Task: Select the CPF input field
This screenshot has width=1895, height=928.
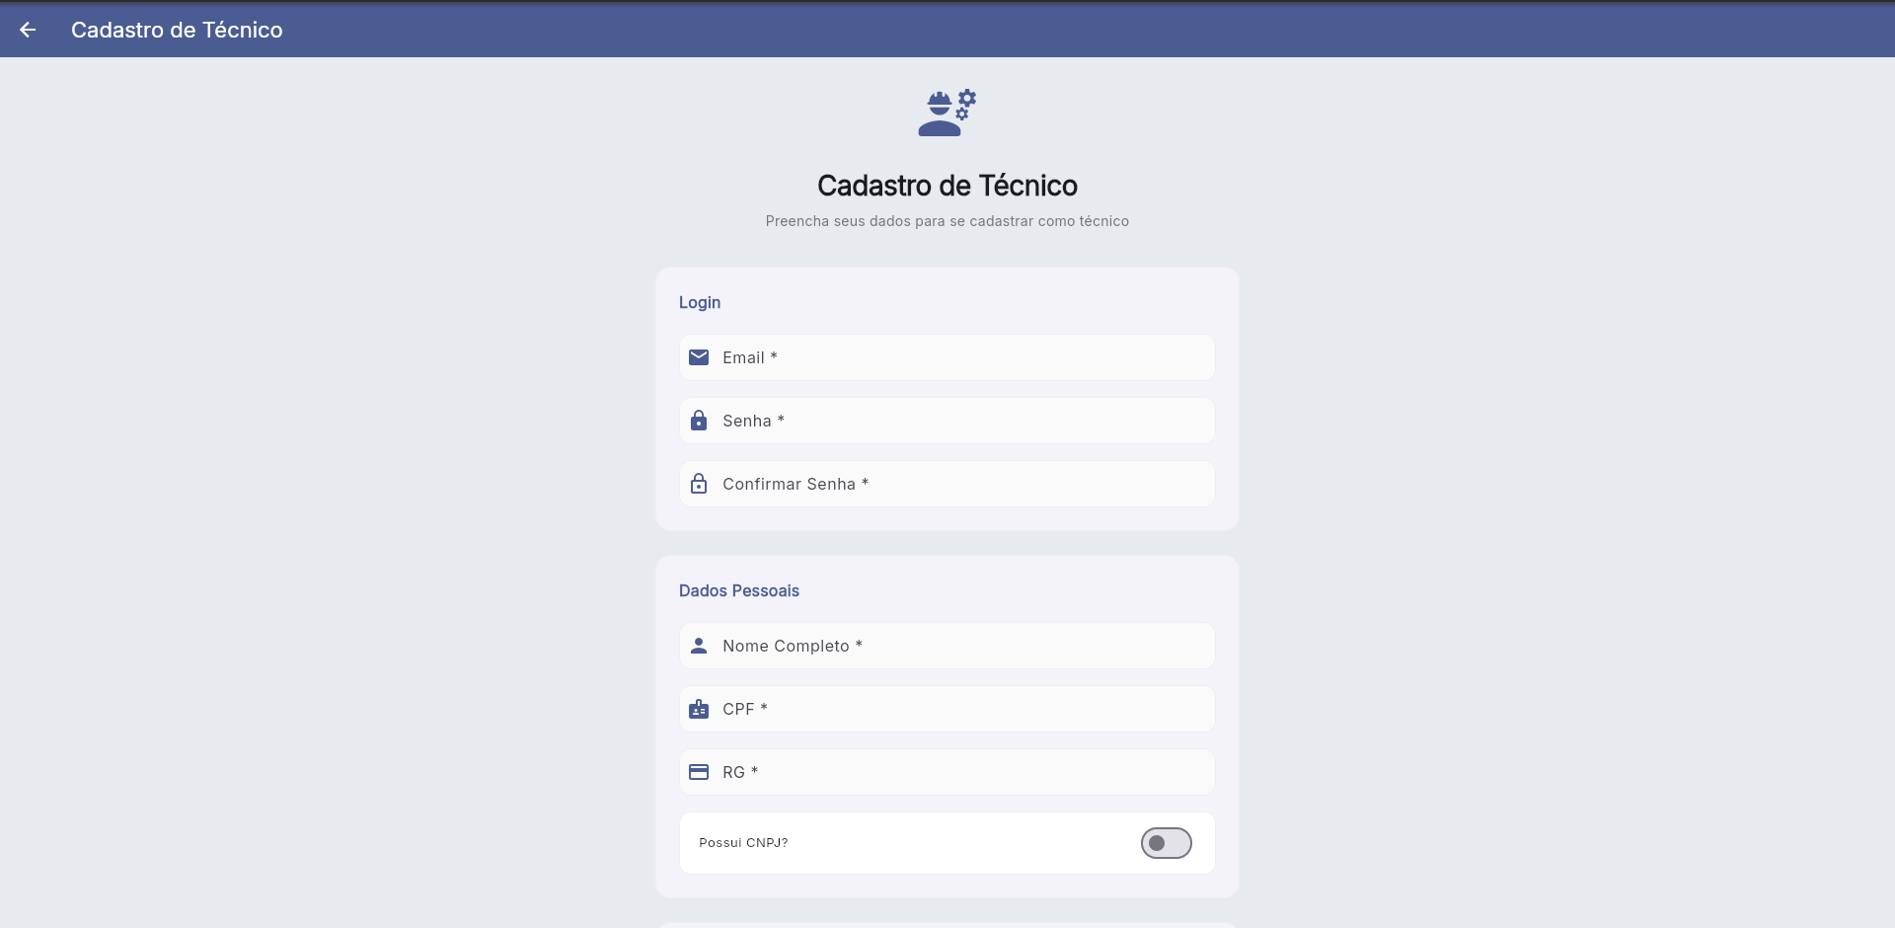Action: [x=946, y=709]
